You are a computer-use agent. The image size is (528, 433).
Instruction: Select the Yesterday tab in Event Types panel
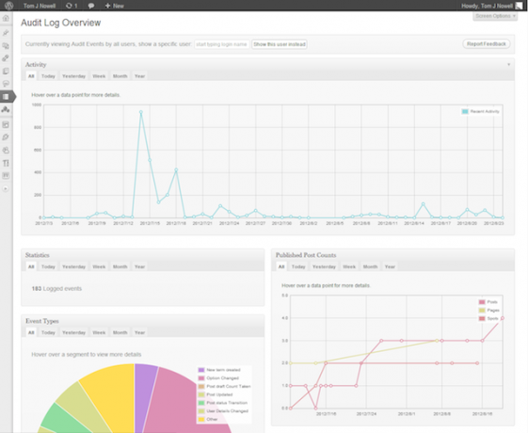pyautogui.click(x=73, y=332)
